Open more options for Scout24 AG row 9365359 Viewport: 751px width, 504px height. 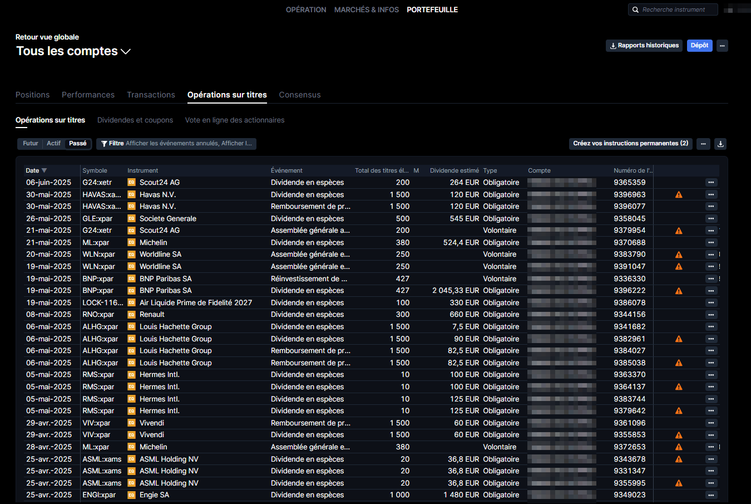(711, 183)
